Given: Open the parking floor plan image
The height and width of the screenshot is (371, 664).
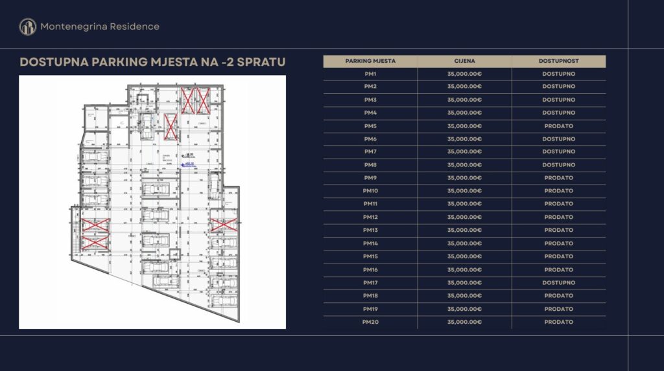Looking at the screenshot, I should tap(152, 202).
